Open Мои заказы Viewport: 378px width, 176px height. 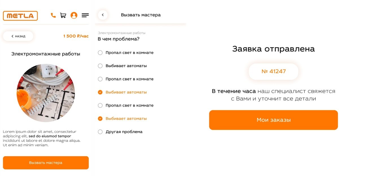pyautogui.click(x=273, y=120)
